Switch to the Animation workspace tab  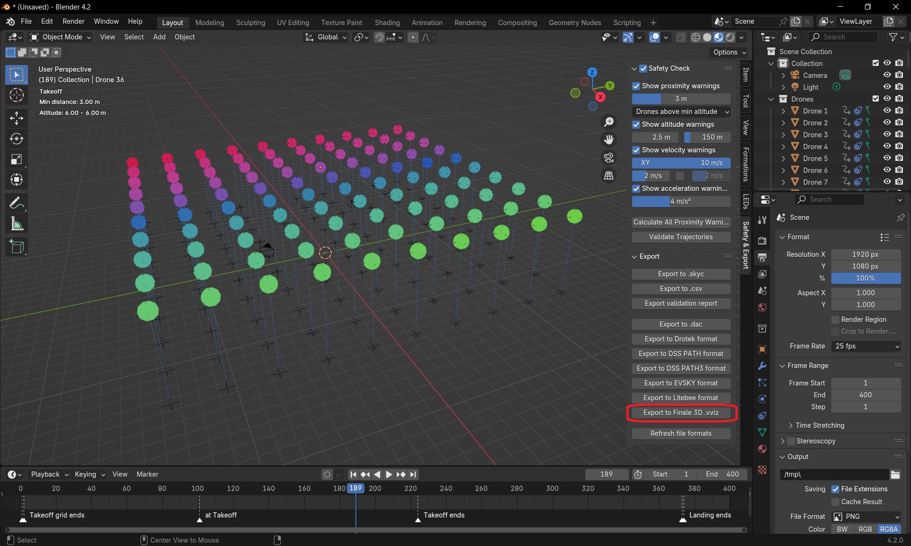coord(427,22)
